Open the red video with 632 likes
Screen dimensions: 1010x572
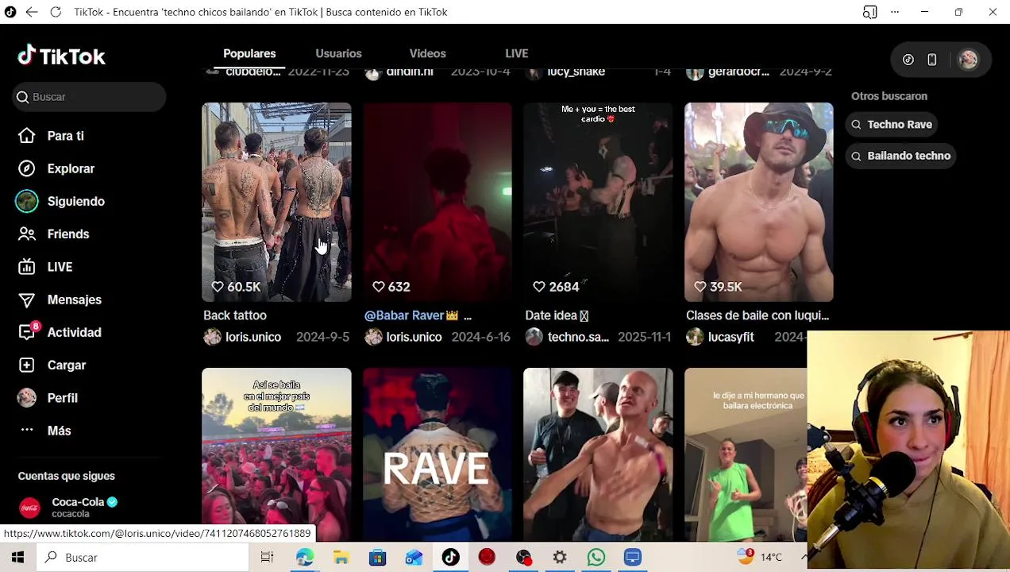point(438,202)
